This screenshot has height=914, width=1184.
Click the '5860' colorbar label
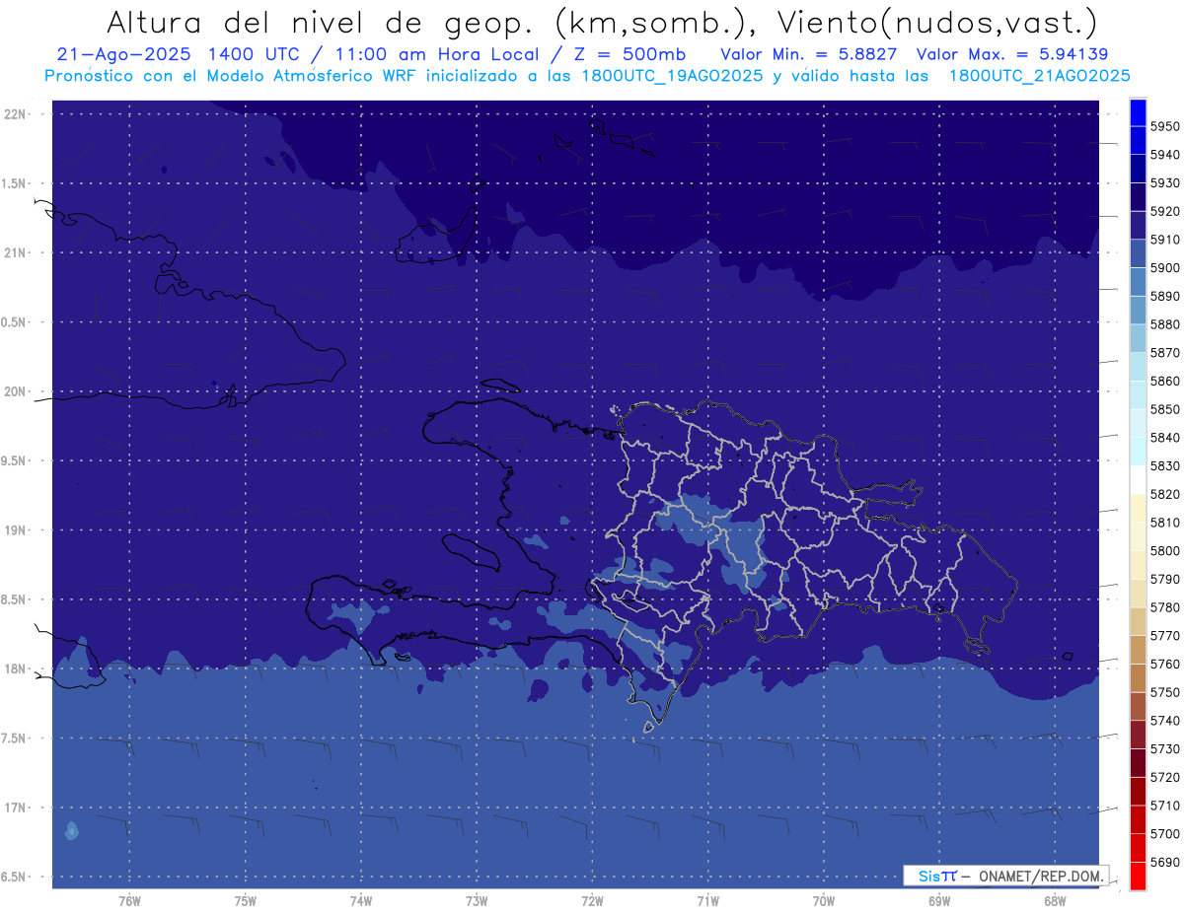tap(1164, 381)
